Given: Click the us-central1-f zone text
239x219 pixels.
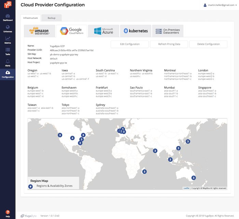Looking at the screenshot, I should click(83, 79).
